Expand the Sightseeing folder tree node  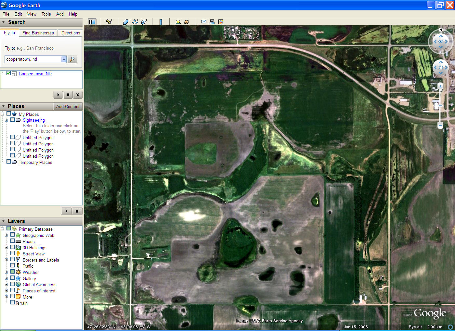[6, 120]
